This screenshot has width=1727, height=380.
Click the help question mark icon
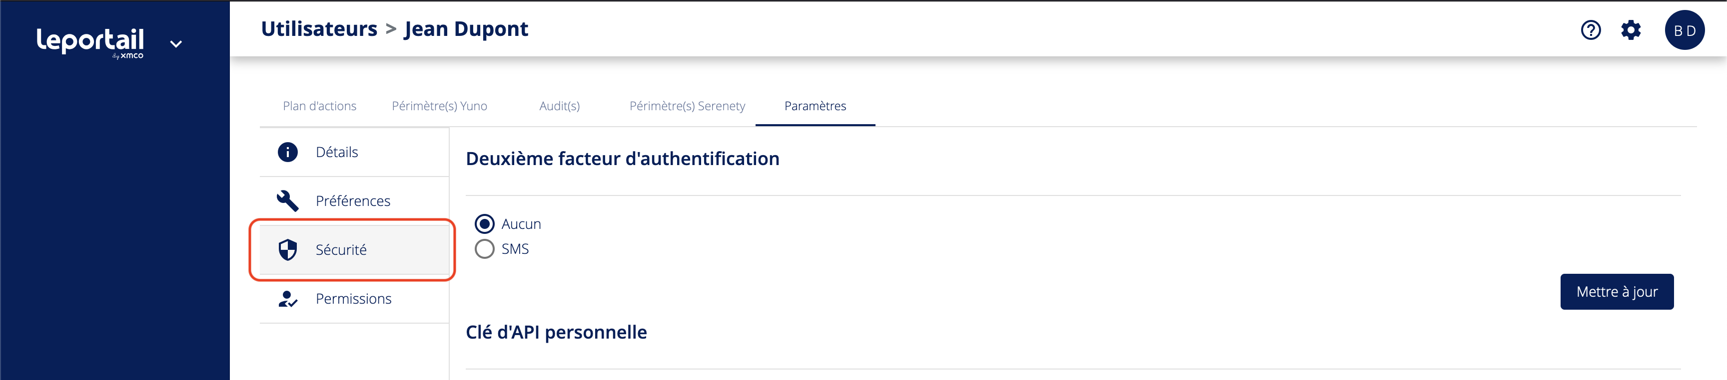[1590, 30]
